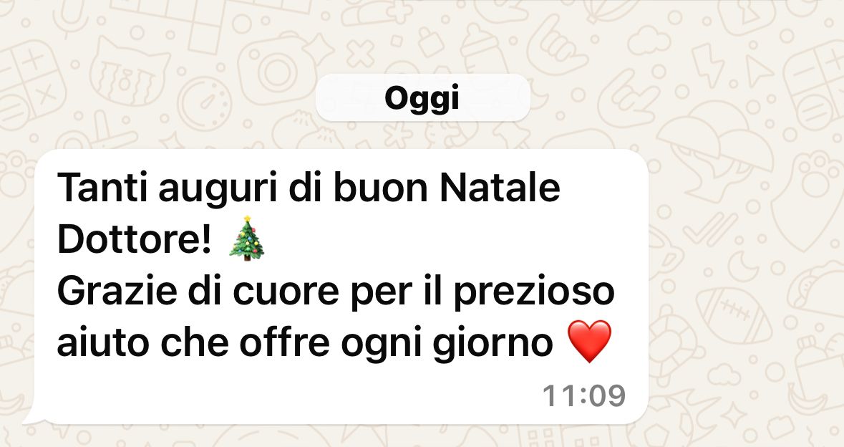Select the 11:09 message timestamp
The height and width of the screenshot is (447, 844).
pyautogui.click(x=584, y=396)
